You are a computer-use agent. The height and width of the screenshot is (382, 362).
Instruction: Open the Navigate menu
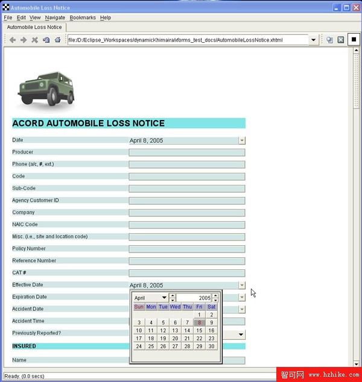point(55,17)
